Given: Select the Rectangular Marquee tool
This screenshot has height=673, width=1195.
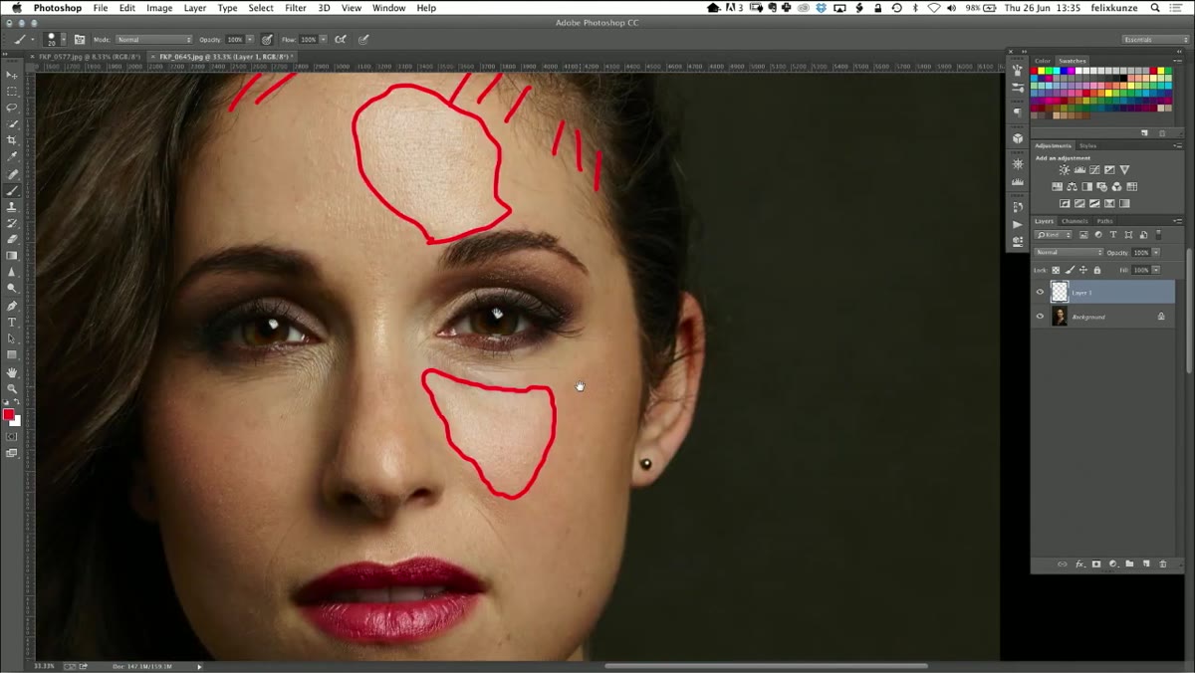Looking at the screenshot, I should point(12,91).
